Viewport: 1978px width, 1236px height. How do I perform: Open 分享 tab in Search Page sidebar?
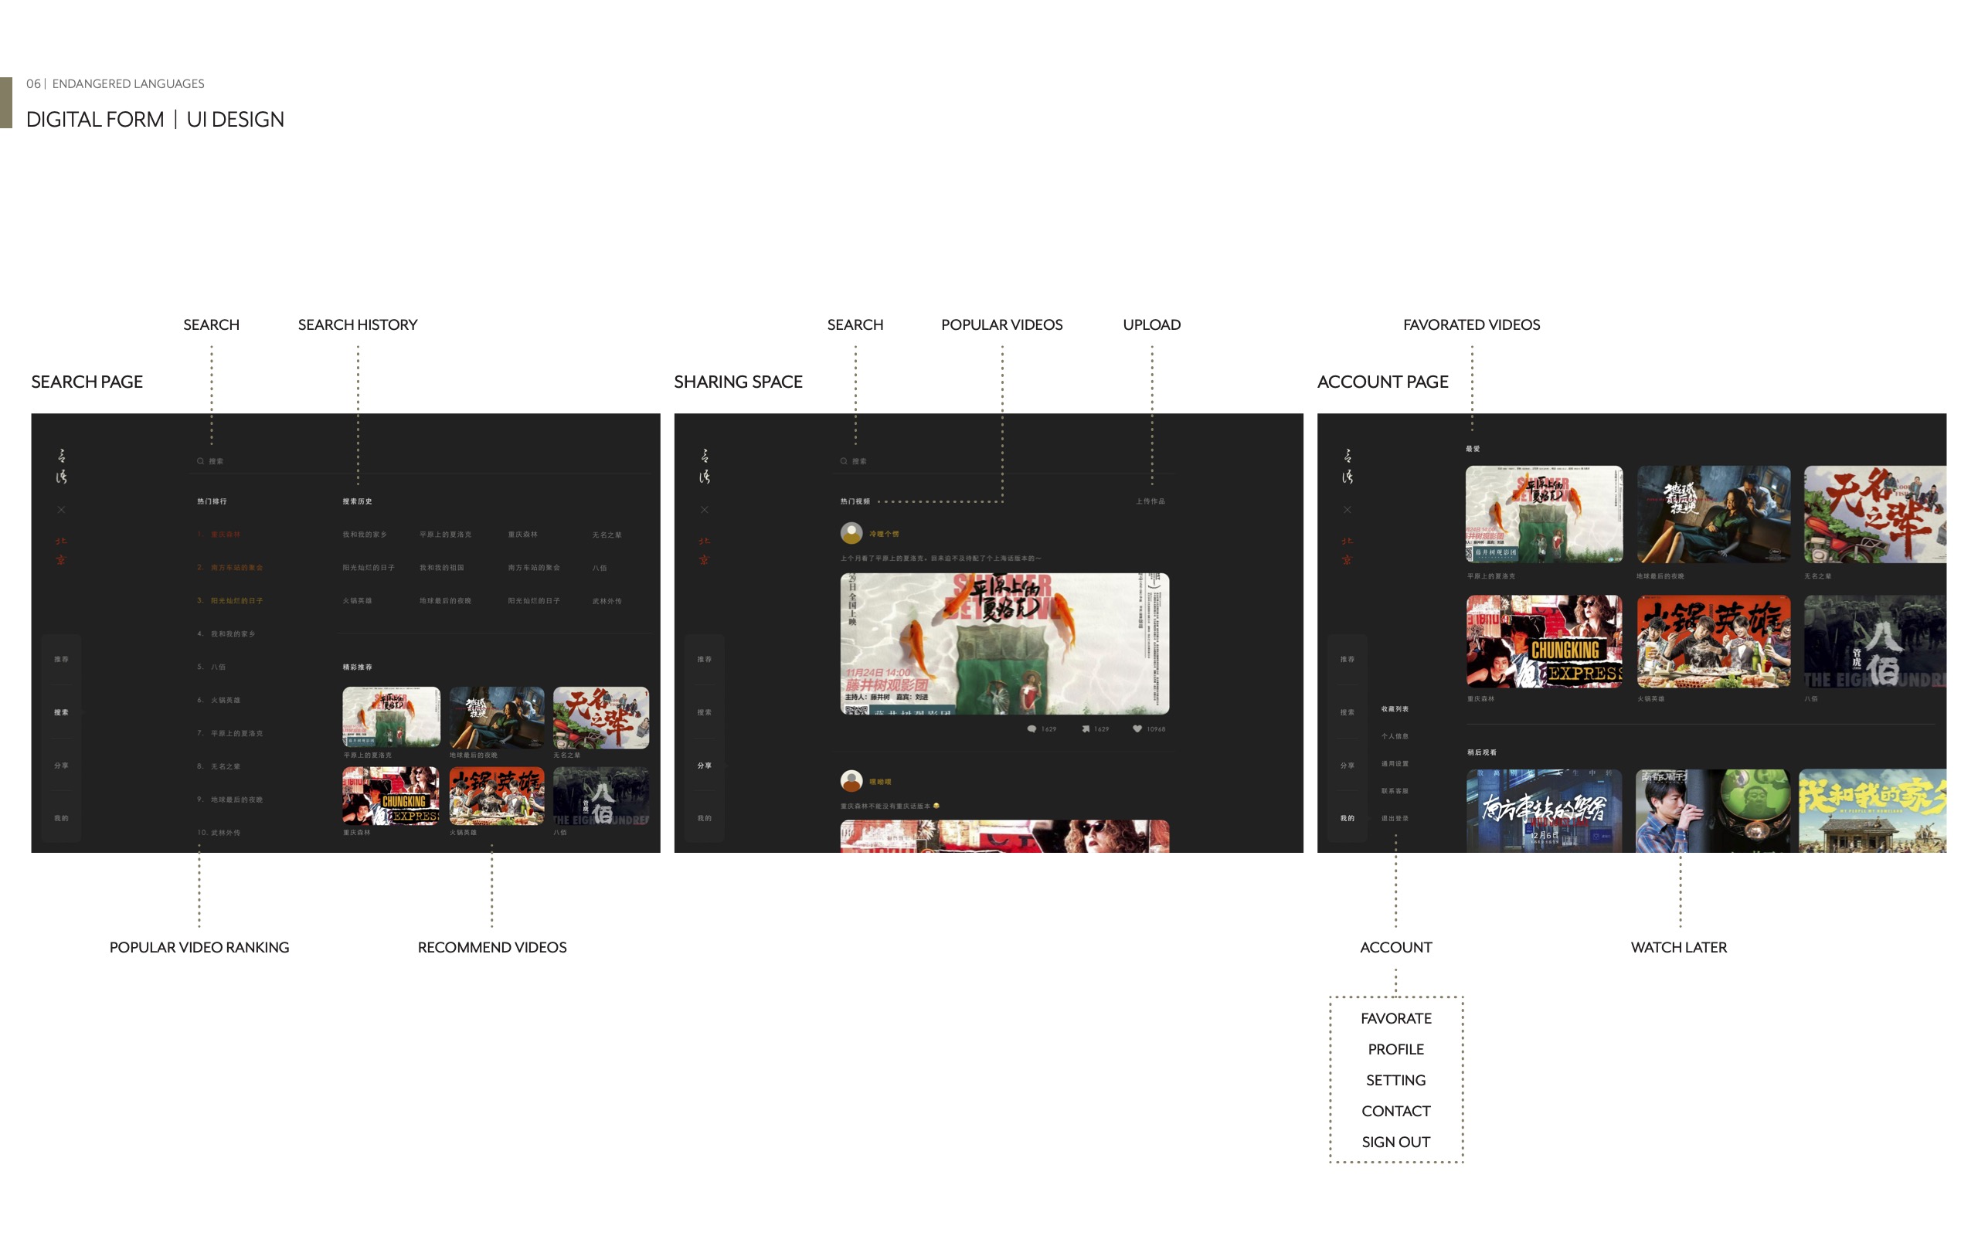tap(61, 765)
